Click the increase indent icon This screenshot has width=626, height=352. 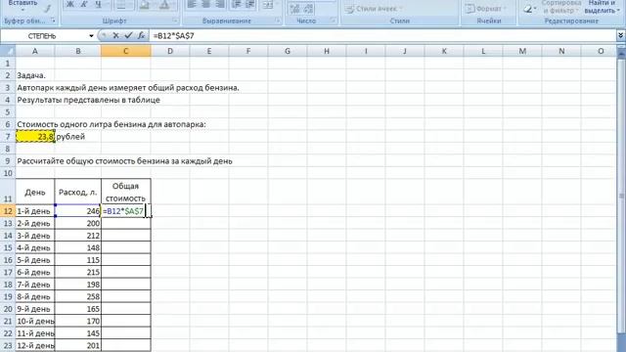250,5
